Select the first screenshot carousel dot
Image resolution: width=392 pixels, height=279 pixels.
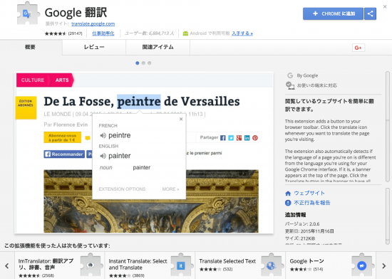tap(138, 63)
